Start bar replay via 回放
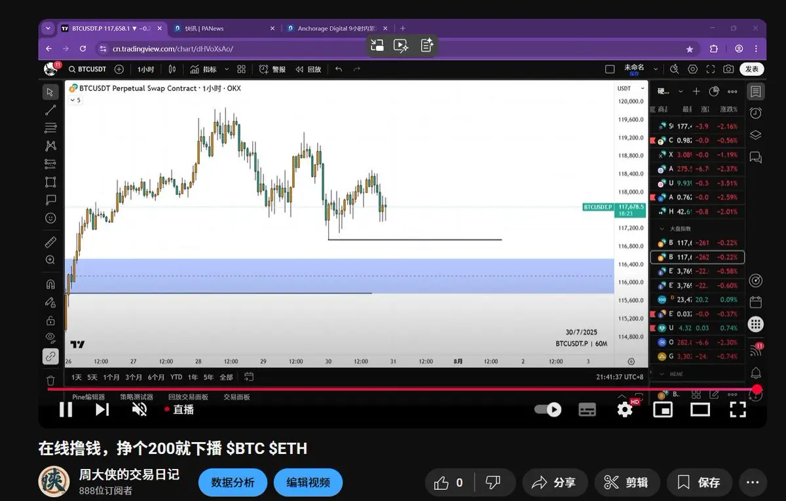The height and width of the screenshot is (501, 786). [308, 69]
